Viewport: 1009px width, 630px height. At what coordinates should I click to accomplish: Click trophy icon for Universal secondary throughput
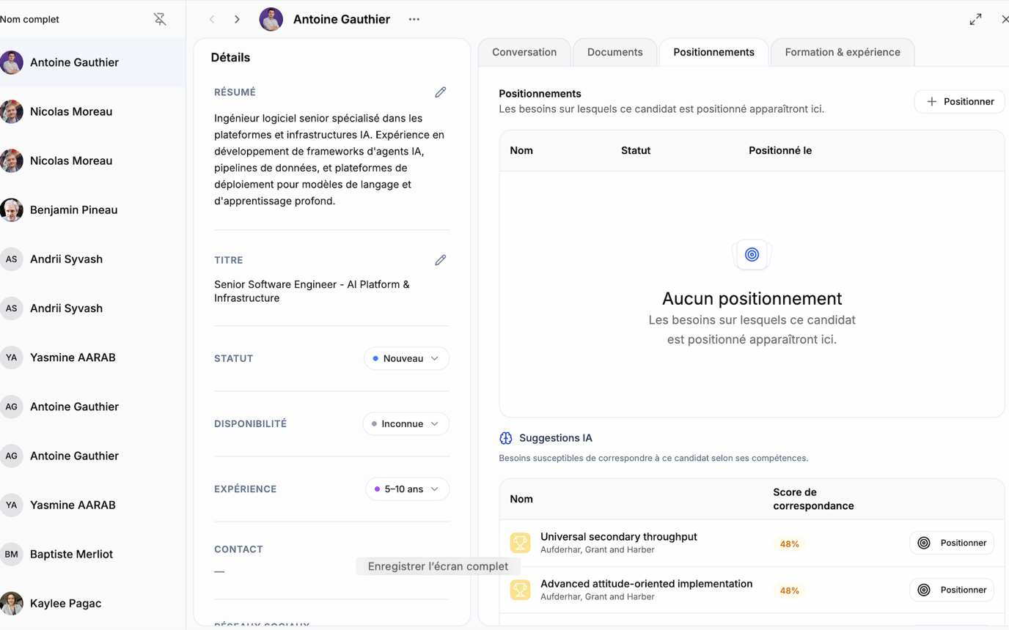520,543
